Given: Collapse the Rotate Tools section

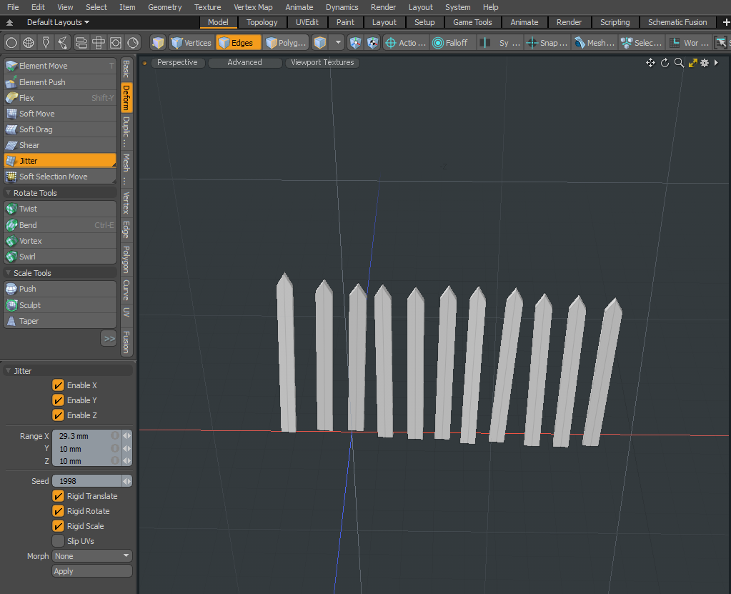Looking at the screenshot, I should pyautogui.click(x=9, y=193).
